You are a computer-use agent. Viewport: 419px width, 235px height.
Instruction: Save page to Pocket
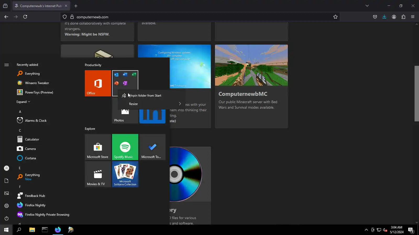[375, 17]
